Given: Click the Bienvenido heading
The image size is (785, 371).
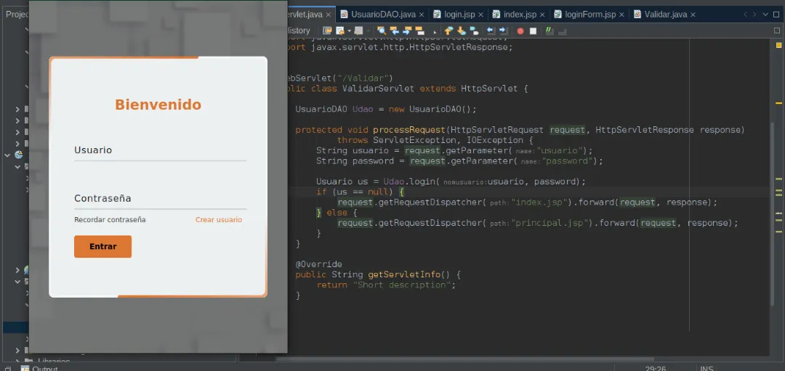Looking at the screenshot, I should (x=158, y=105).
